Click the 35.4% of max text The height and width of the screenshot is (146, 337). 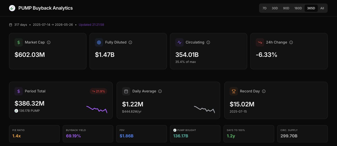(186, 62)
